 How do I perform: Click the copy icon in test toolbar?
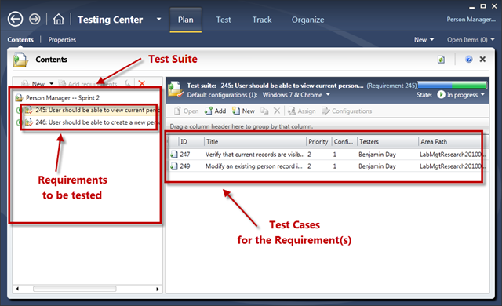point(264,111)
